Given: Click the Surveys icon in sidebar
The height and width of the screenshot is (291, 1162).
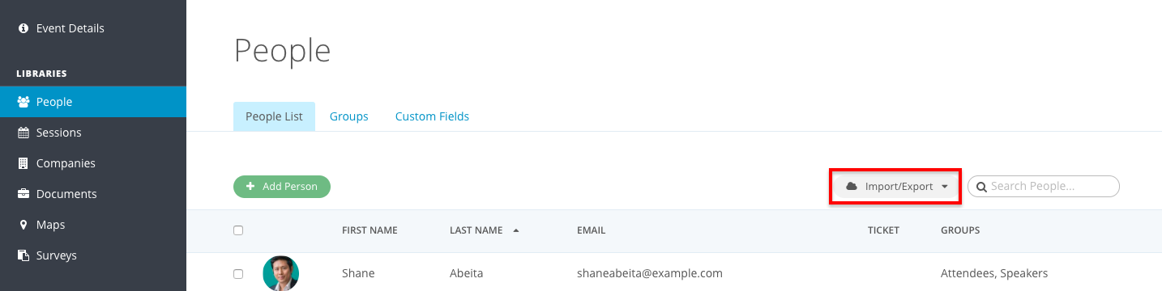Looking at the screenshot, I should tap(23, 255).
